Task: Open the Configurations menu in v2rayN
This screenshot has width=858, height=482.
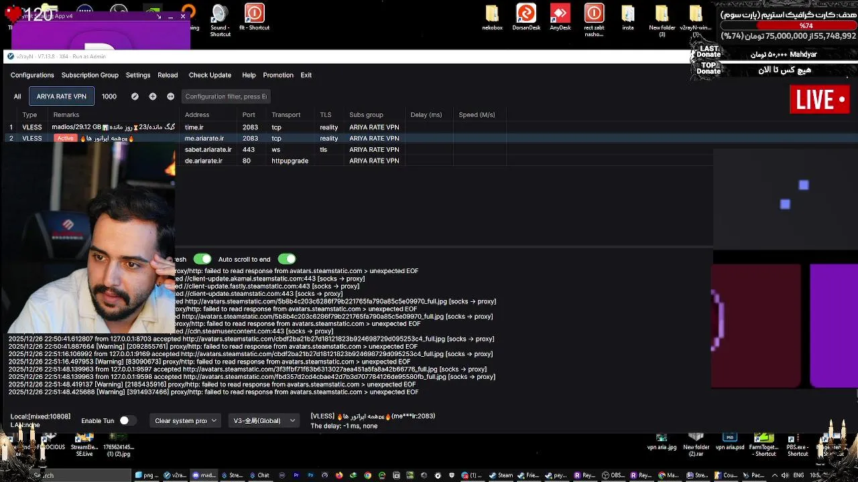Action: [x=32, y=75]
